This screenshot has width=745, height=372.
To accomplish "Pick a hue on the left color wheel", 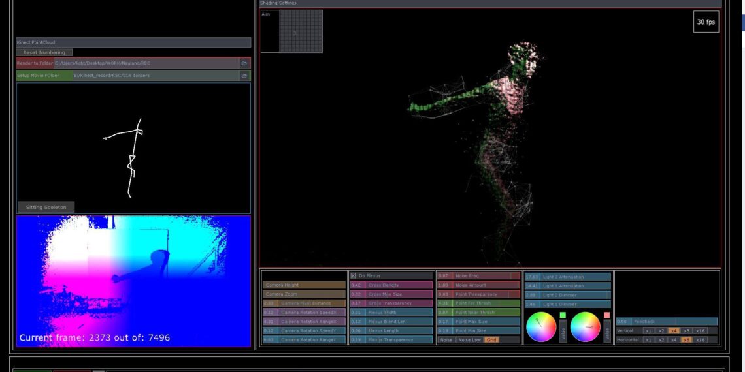I will pos(540,327).
